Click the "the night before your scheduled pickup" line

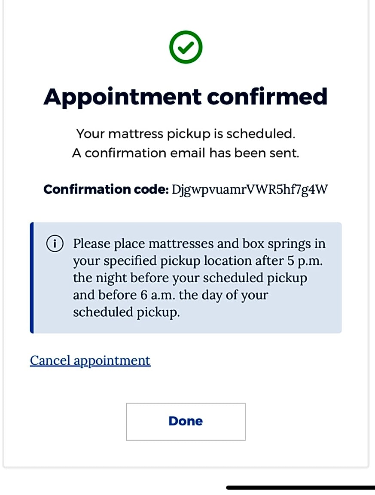pos(190,278)
